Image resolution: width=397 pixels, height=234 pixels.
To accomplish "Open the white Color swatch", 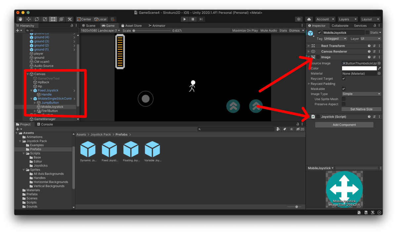I will pos(359,68).
